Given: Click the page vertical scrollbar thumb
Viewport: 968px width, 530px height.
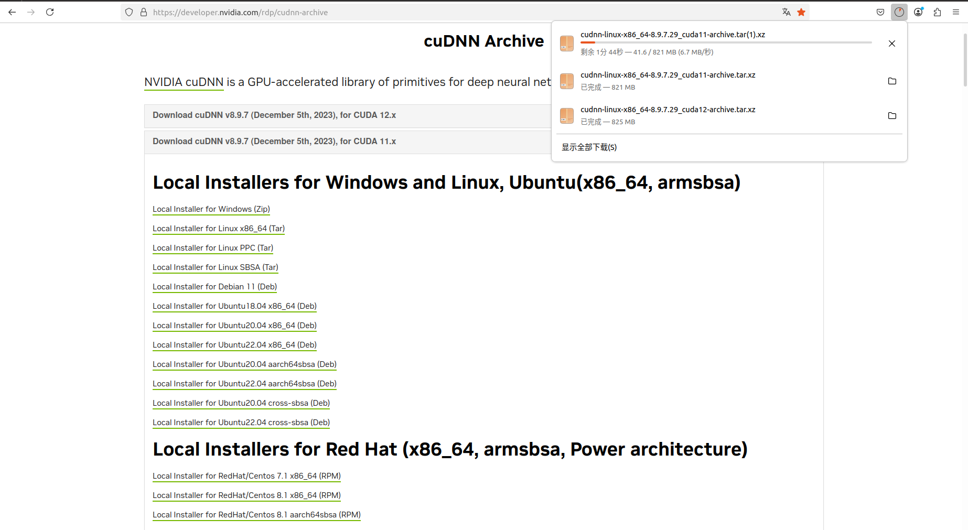Looking at the screenshot, I should click(965, 60).
